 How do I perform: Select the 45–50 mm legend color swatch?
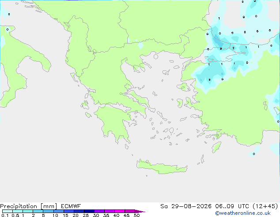tap(130, 211)
